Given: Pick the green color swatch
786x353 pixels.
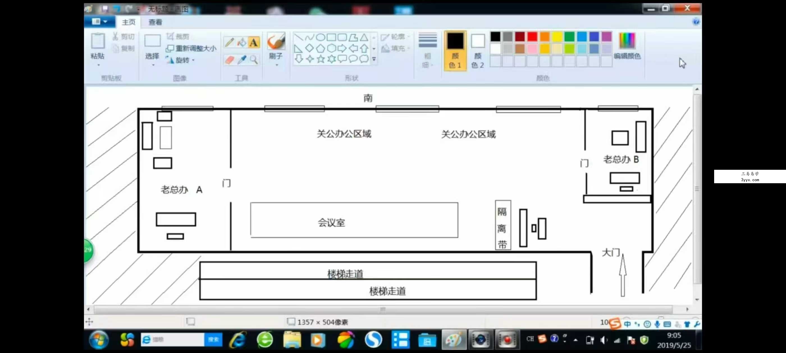Looking at the screenshot, I should click(569, 36).
